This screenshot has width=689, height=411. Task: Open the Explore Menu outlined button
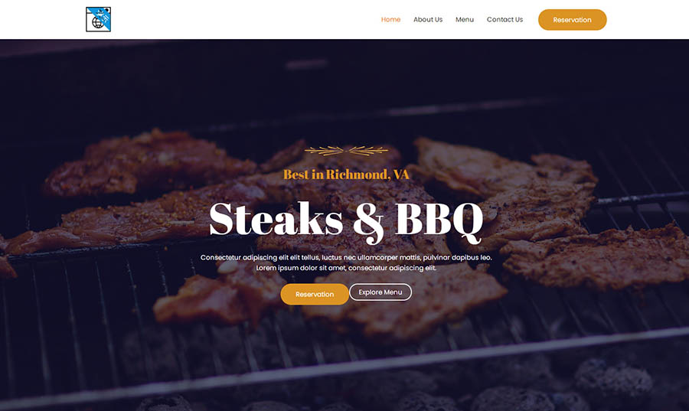click(x=380, y=292)
